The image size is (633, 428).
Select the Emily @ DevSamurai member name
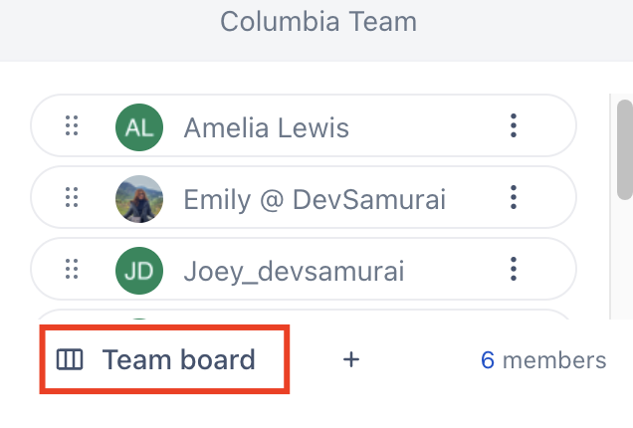[x=315, y=199]
